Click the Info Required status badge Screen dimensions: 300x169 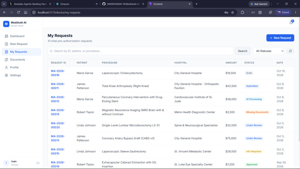click(x=253, y=151)
